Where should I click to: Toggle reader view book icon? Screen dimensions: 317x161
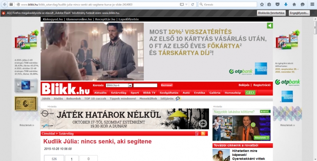click(x=182, y=4)
